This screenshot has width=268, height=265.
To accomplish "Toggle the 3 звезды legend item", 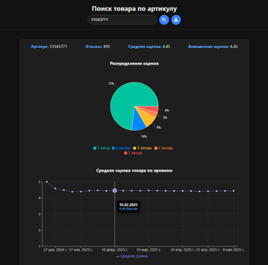I will 143,148.
